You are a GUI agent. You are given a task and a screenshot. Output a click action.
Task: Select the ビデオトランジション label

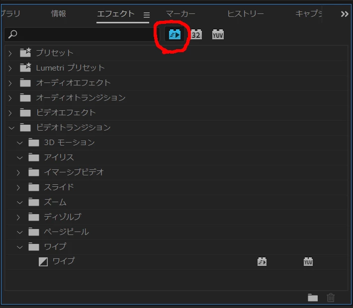pos(74,128)
